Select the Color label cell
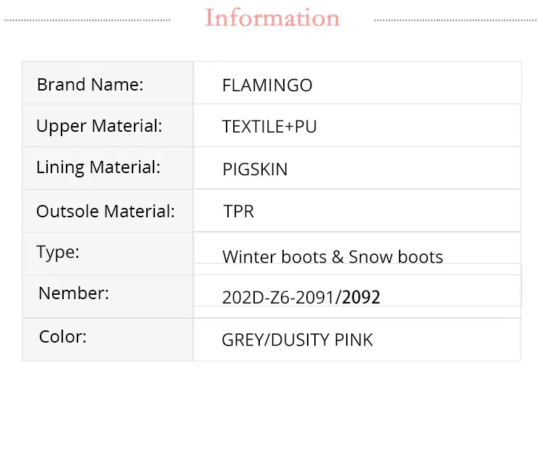 click(x=63, y=337)
